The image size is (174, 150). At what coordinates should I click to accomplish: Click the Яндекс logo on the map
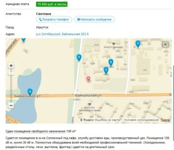click(x=165, y=120)
